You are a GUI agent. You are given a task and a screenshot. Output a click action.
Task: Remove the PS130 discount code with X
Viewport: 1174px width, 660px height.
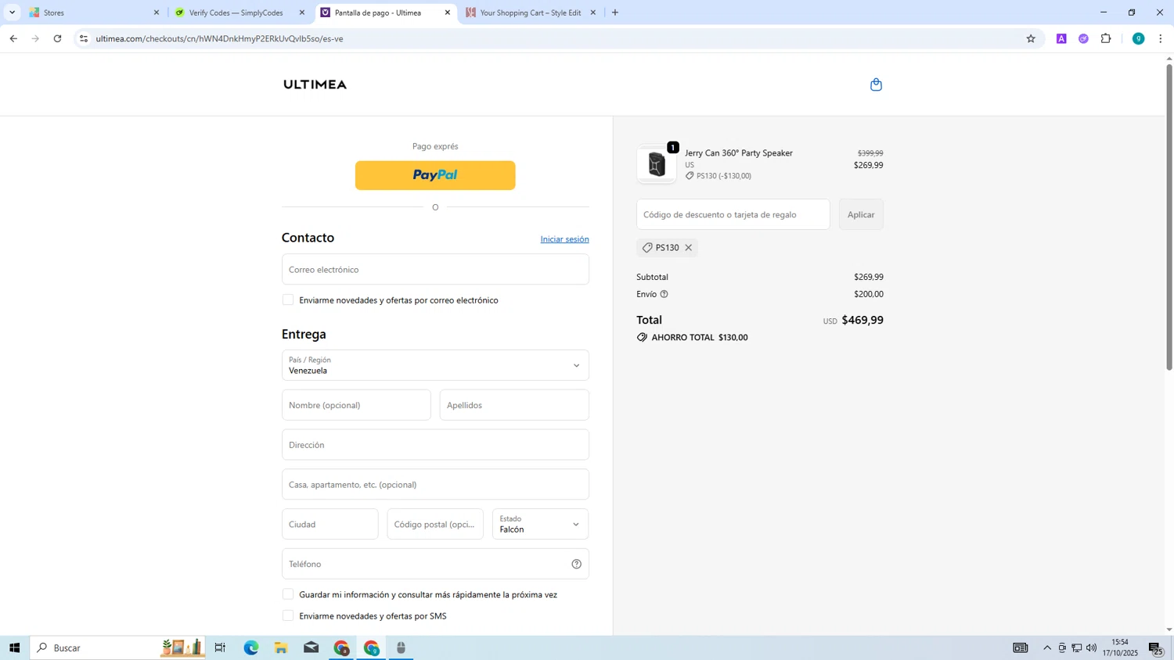coord(689,248)
